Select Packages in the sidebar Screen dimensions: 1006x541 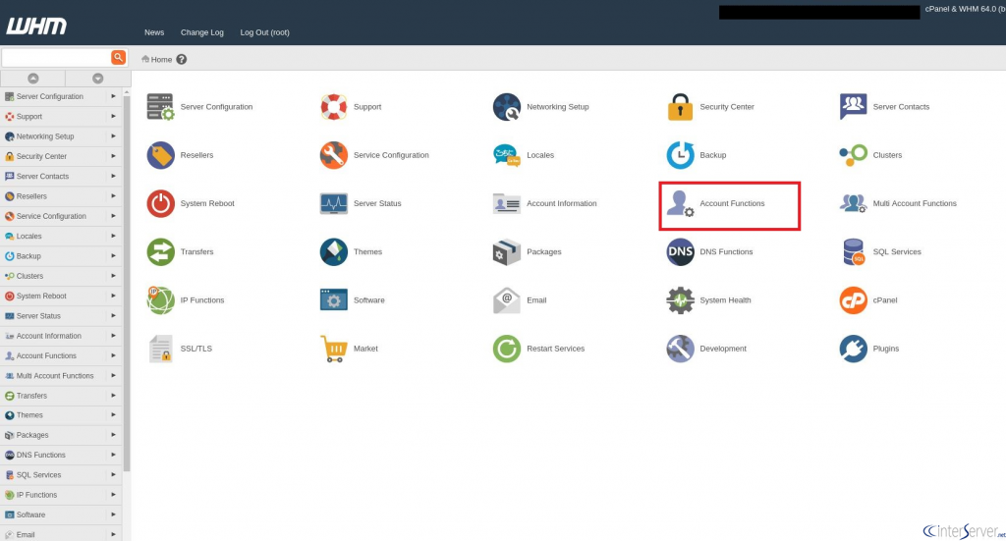tap(32, 435)
